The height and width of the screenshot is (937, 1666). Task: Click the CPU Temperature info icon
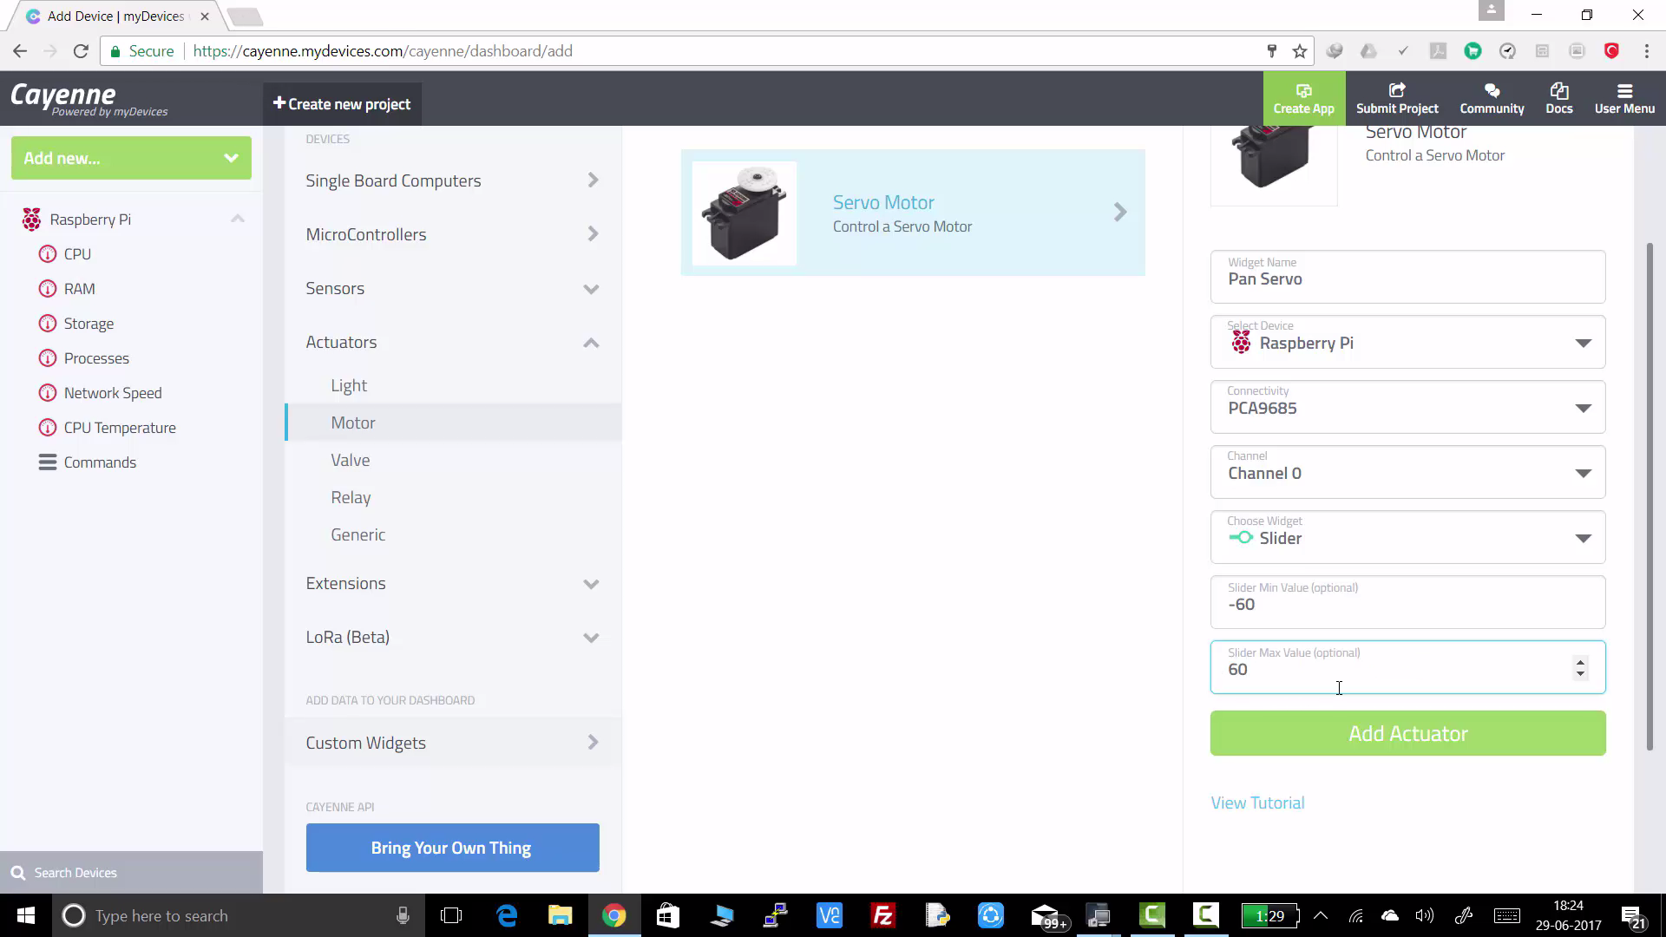(48, 428)
